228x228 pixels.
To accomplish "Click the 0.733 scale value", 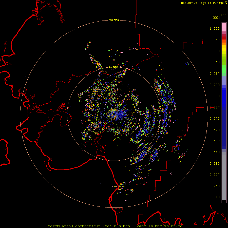I will (x=215, y=85).
